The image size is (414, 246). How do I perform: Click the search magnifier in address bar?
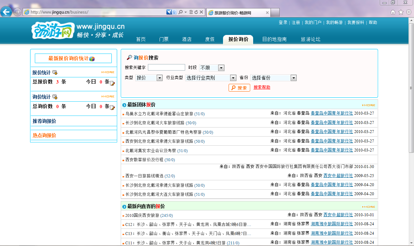(180, 12)
